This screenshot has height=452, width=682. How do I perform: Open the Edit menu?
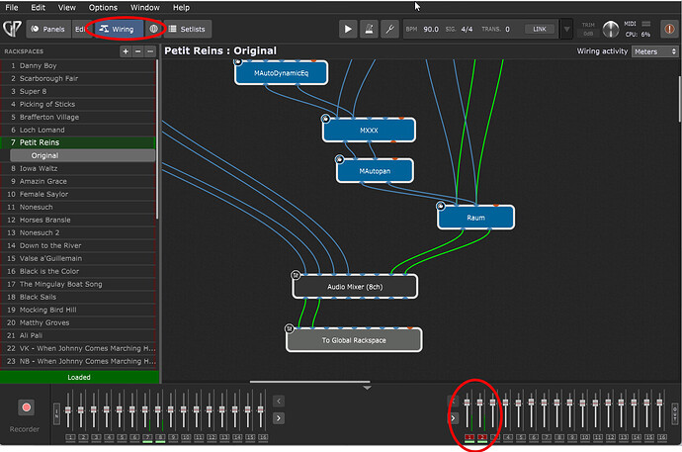point(38,7)
